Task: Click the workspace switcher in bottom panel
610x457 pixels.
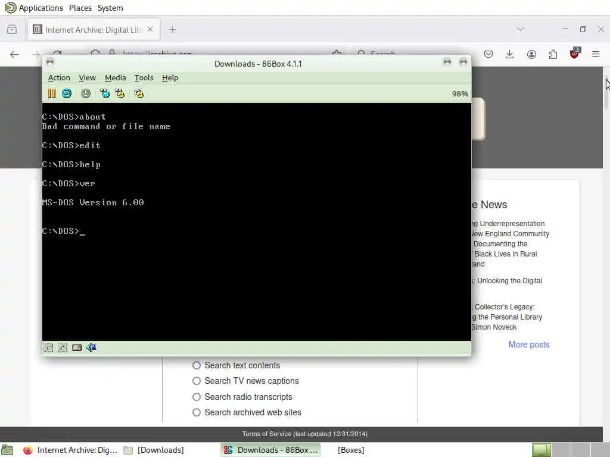Action: pyautogui.click(x=571, y=450)
